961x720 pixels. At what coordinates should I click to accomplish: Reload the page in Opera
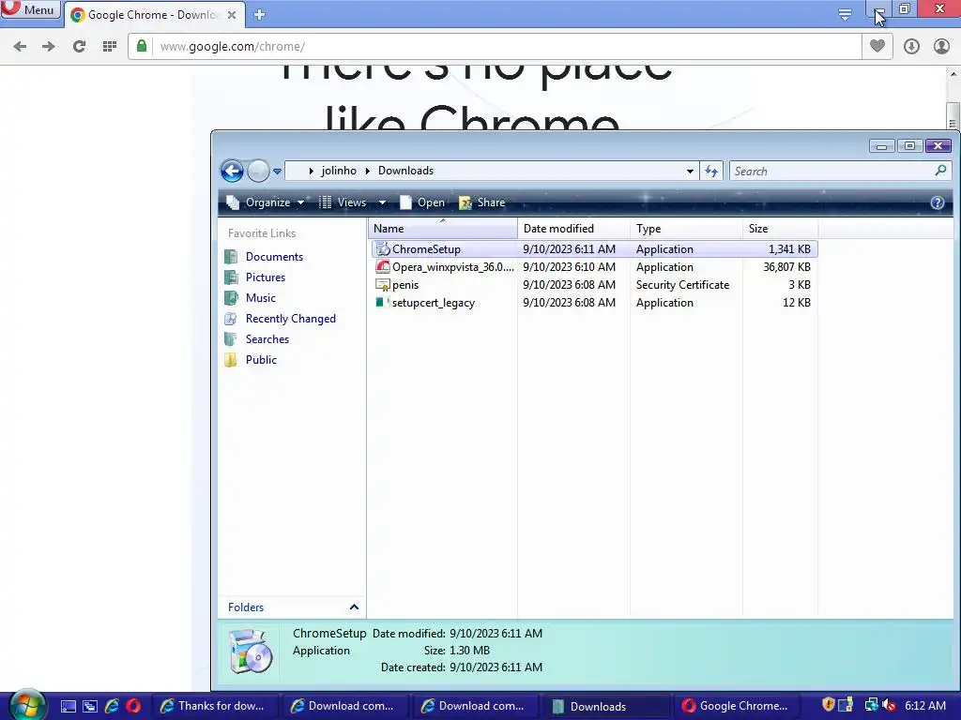pyautogui.click(x=79, y=47)
